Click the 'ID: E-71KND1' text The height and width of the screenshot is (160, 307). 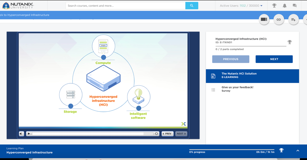(x=224, y=42)
